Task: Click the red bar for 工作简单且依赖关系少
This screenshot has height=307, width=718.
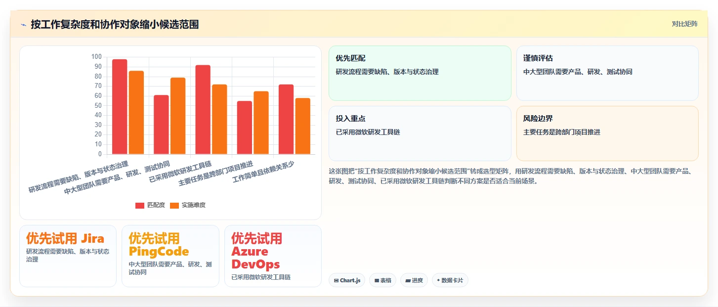Action: click(286, 120)
